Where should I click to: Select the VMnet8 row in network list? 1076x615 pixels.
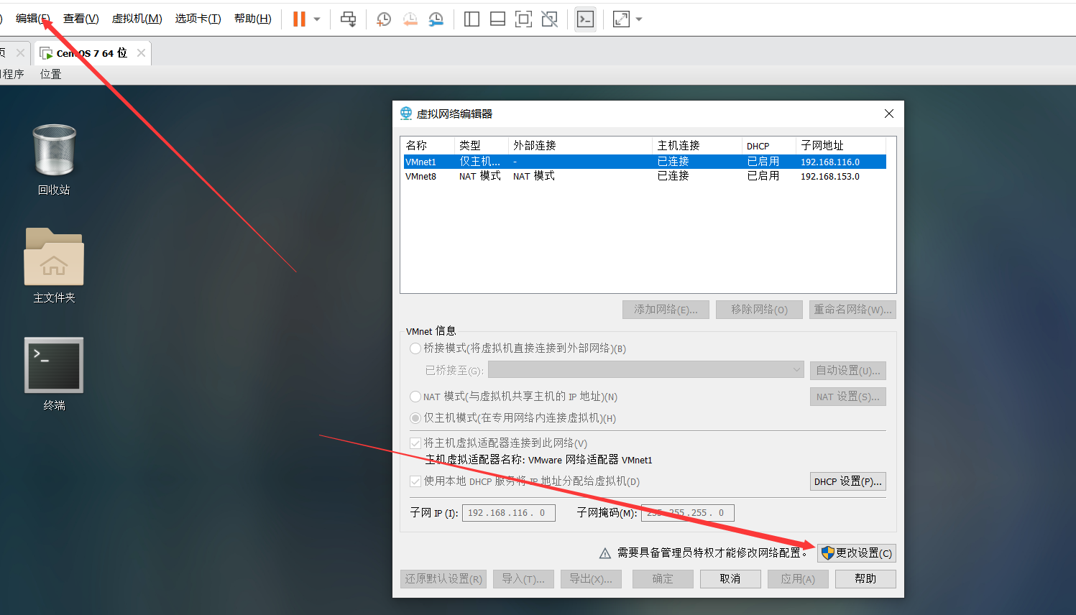pos(645,176)
